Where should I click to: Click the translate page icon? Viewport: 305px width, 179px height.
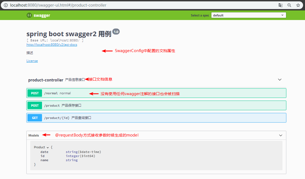click(280, 5)
